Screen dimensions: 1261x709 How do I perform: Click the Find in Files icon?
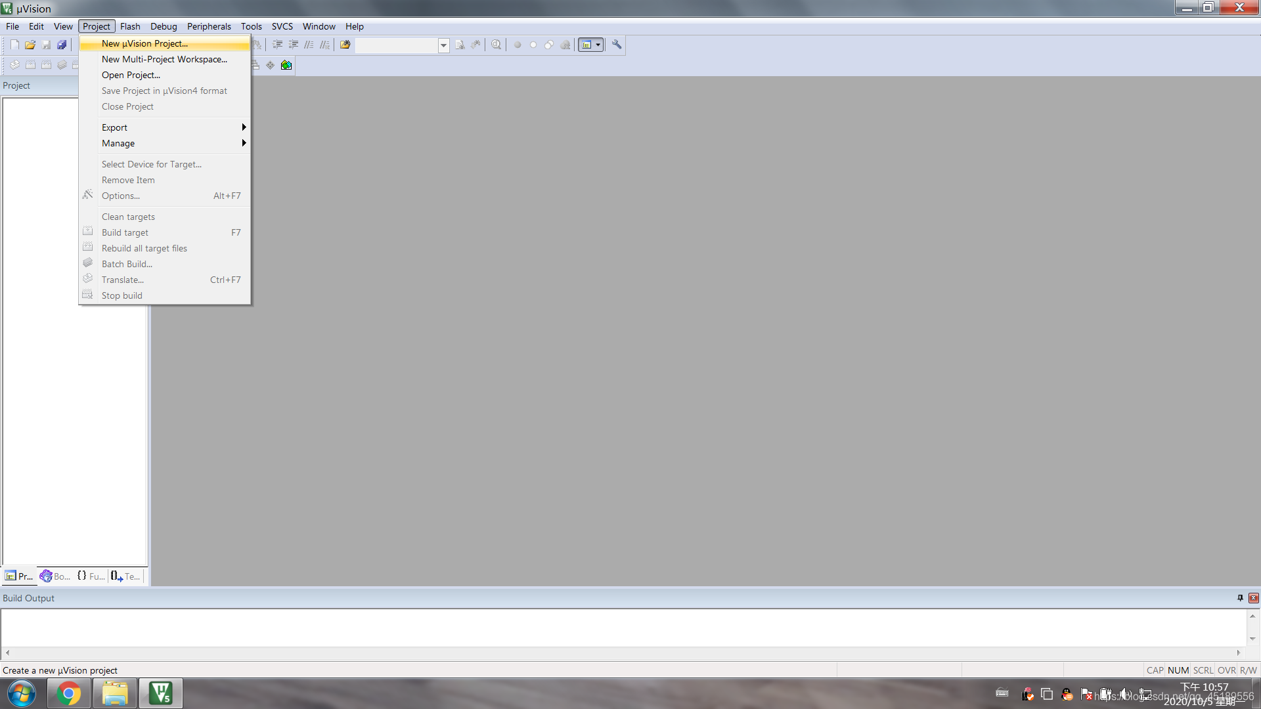tap(345, 45)
